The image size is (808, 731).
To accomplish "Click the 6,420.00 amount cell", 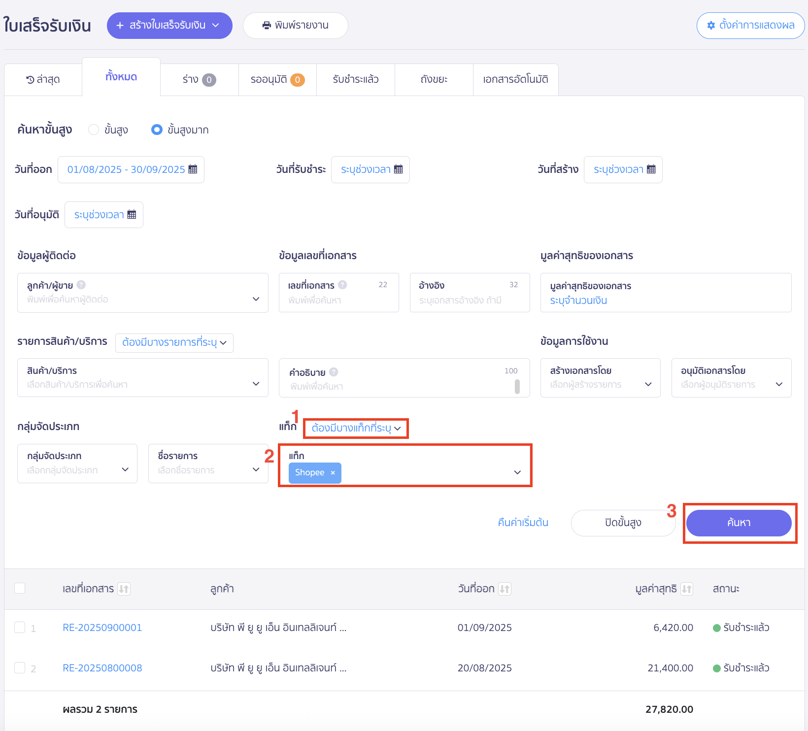I will [673, 628].
